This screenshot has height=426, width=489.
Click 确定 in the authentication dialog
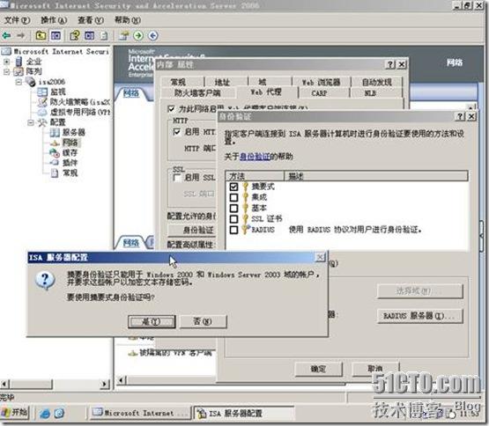pos(318,370)
